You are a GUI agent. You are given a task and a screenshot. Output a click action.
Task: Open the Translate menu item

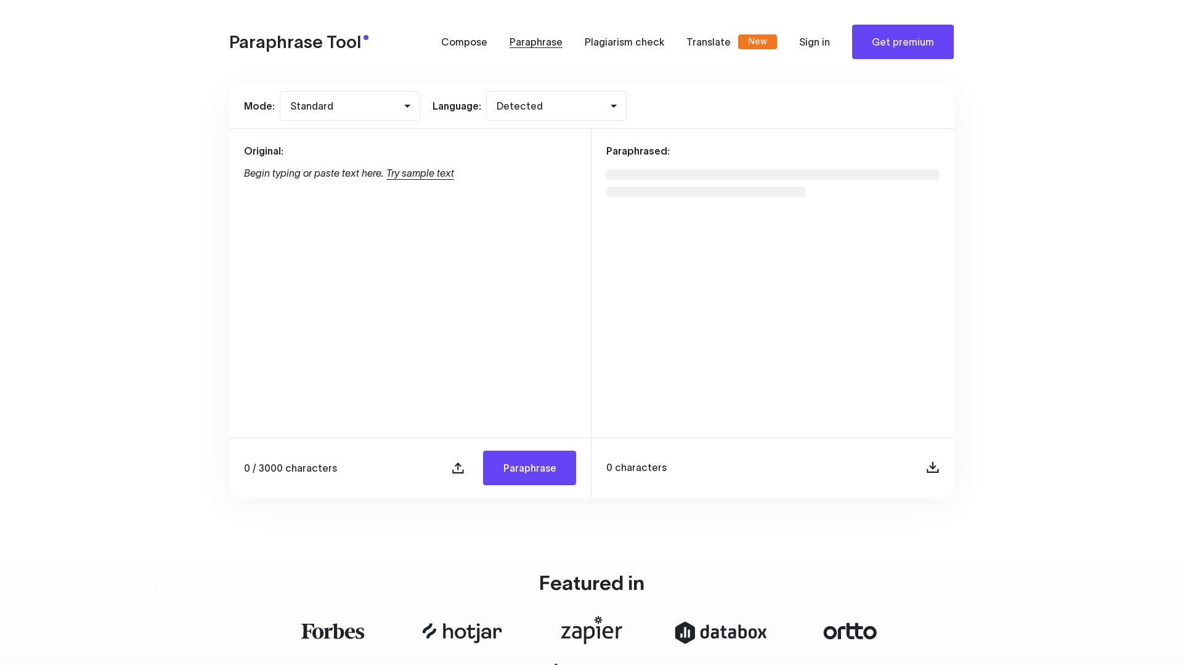(x=708, y=42)
